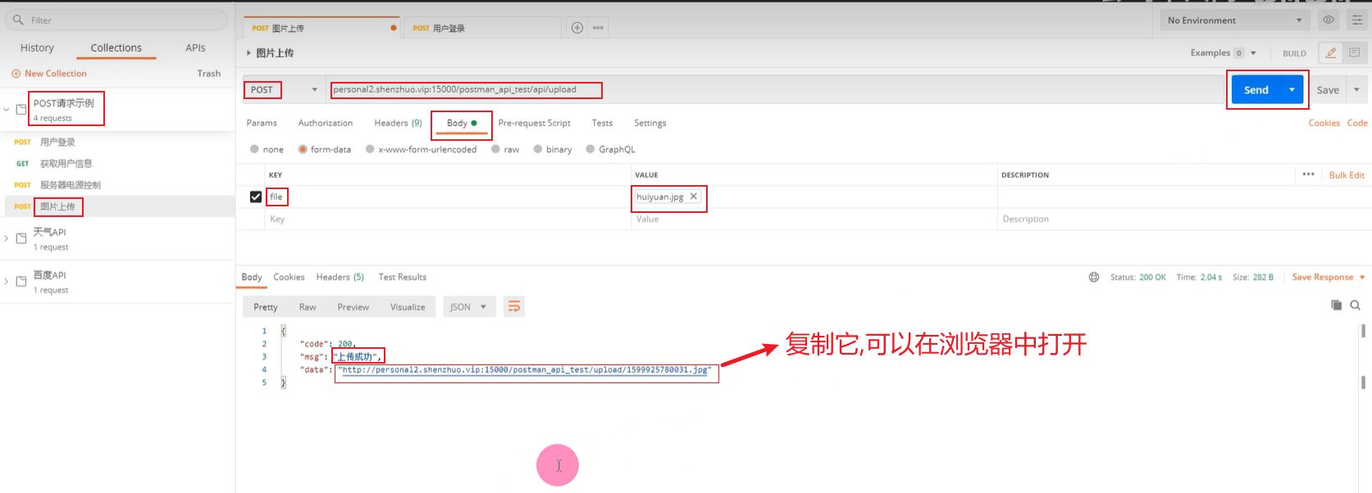This screenshot has width=1372, height=493.
Task: Copy the response with the copy icon
Action: click(1336, 305)
